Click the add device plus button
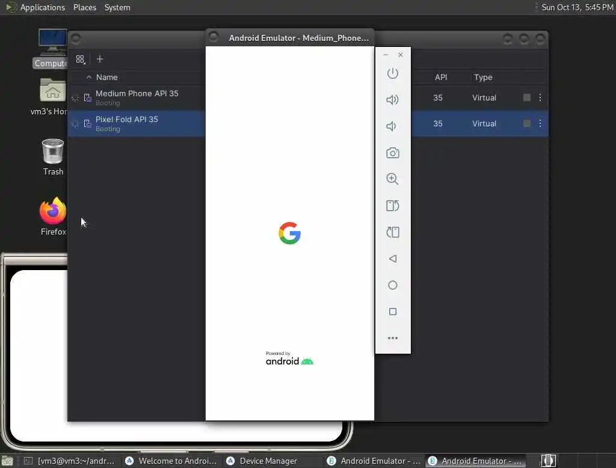Image resolution: width=616 pixels, height=468 pixels. point(100,59)
